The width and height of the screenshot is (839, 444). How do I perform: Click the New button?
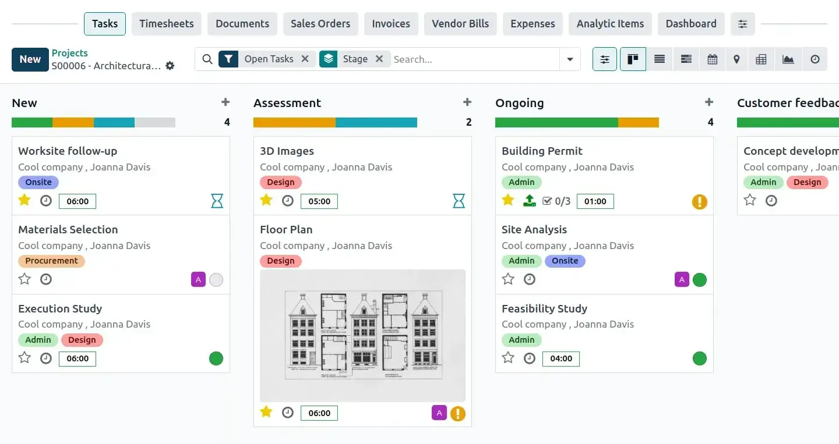pos(30,59)
